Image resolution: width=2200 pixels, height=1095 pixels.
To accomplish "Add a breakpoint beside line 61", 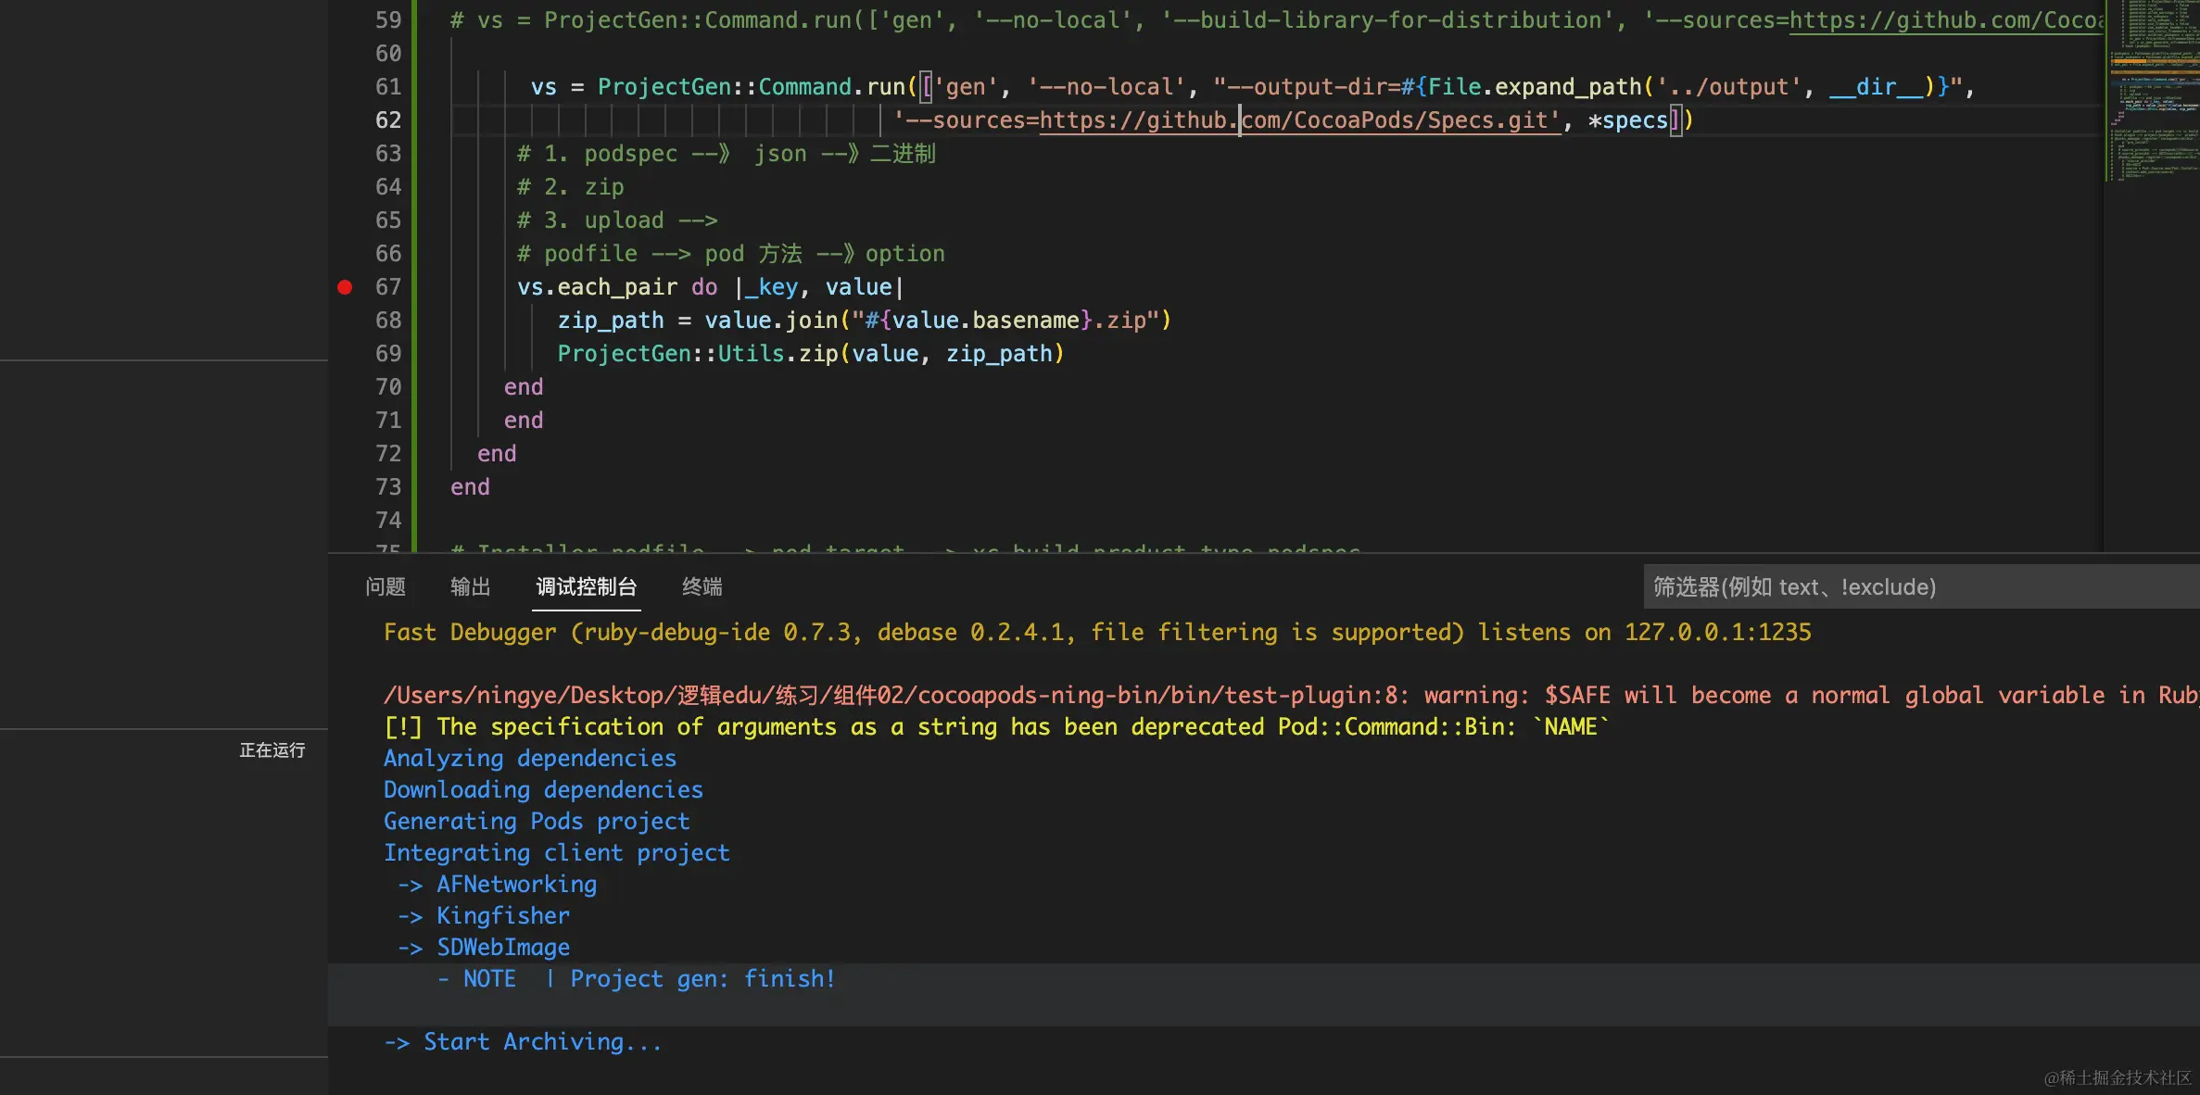I will pyautogui.click(x=345, y=87).
